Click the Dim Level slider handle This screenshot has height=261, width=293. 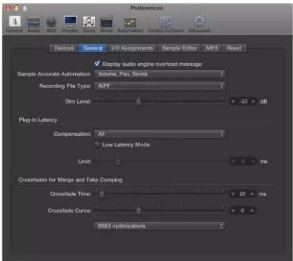coord(139,101)
